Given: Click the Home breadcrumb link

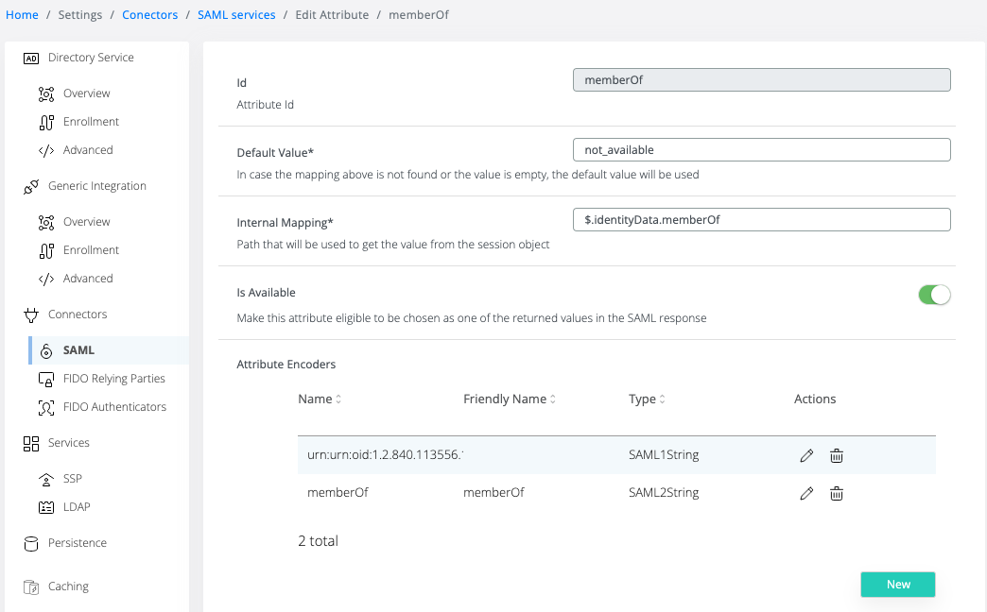Looking at the screenshot, I should pyautogui.click(x=22, y=15).
